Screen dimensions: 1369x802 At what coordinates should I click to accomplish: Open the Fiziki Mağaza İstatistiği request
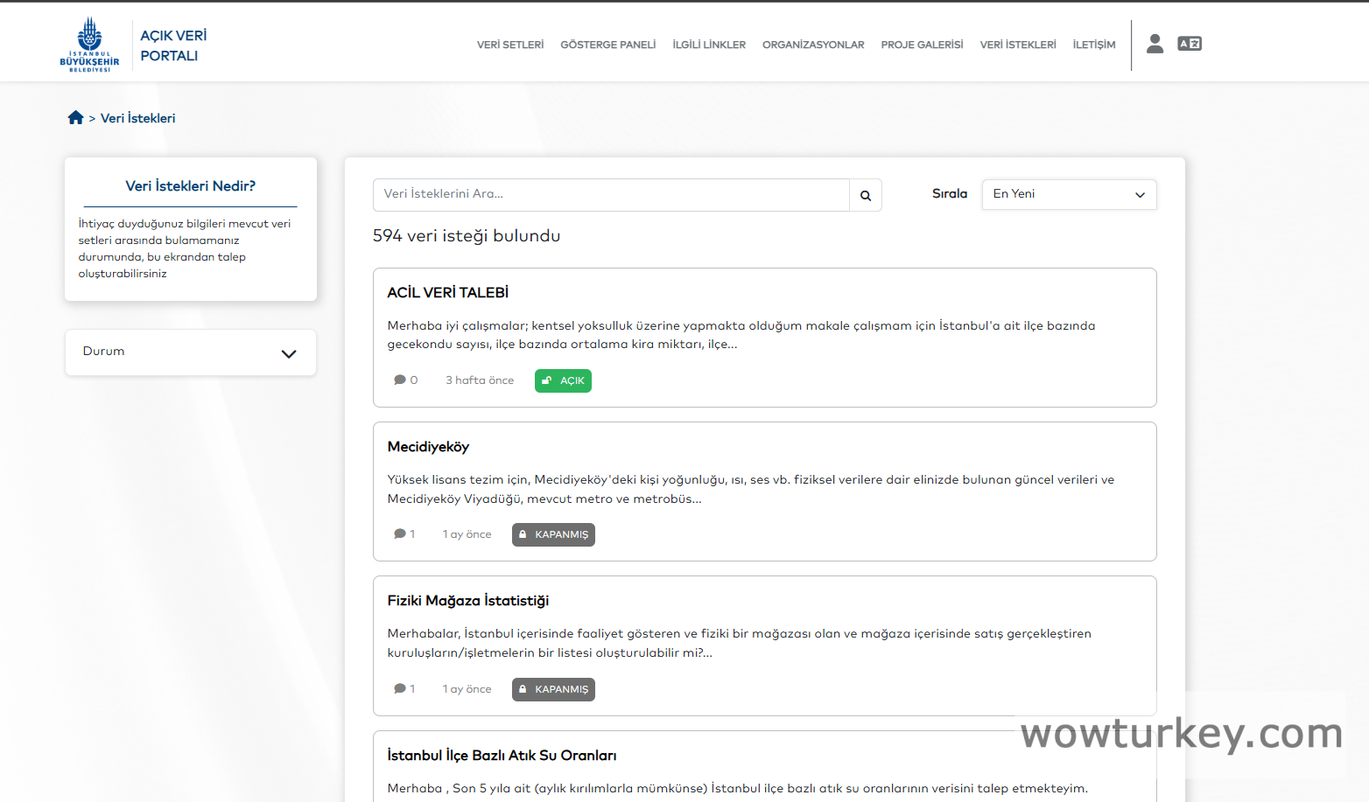[467, 601]
